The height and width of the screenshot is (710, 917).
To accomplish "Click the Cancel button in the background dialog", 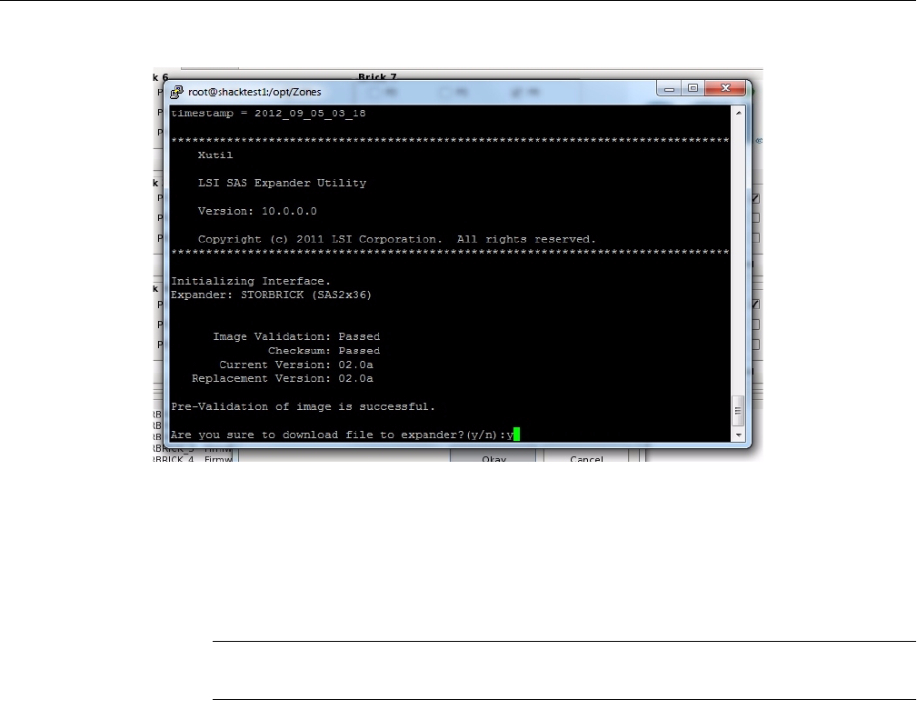I will coord(586,457).
